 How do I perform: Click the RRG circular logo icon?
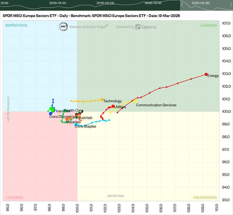point(63,27)
